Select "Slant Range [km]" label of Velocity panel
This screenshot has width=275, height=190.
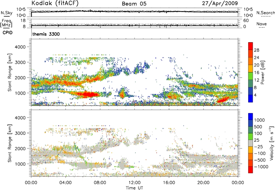point(10,143)
